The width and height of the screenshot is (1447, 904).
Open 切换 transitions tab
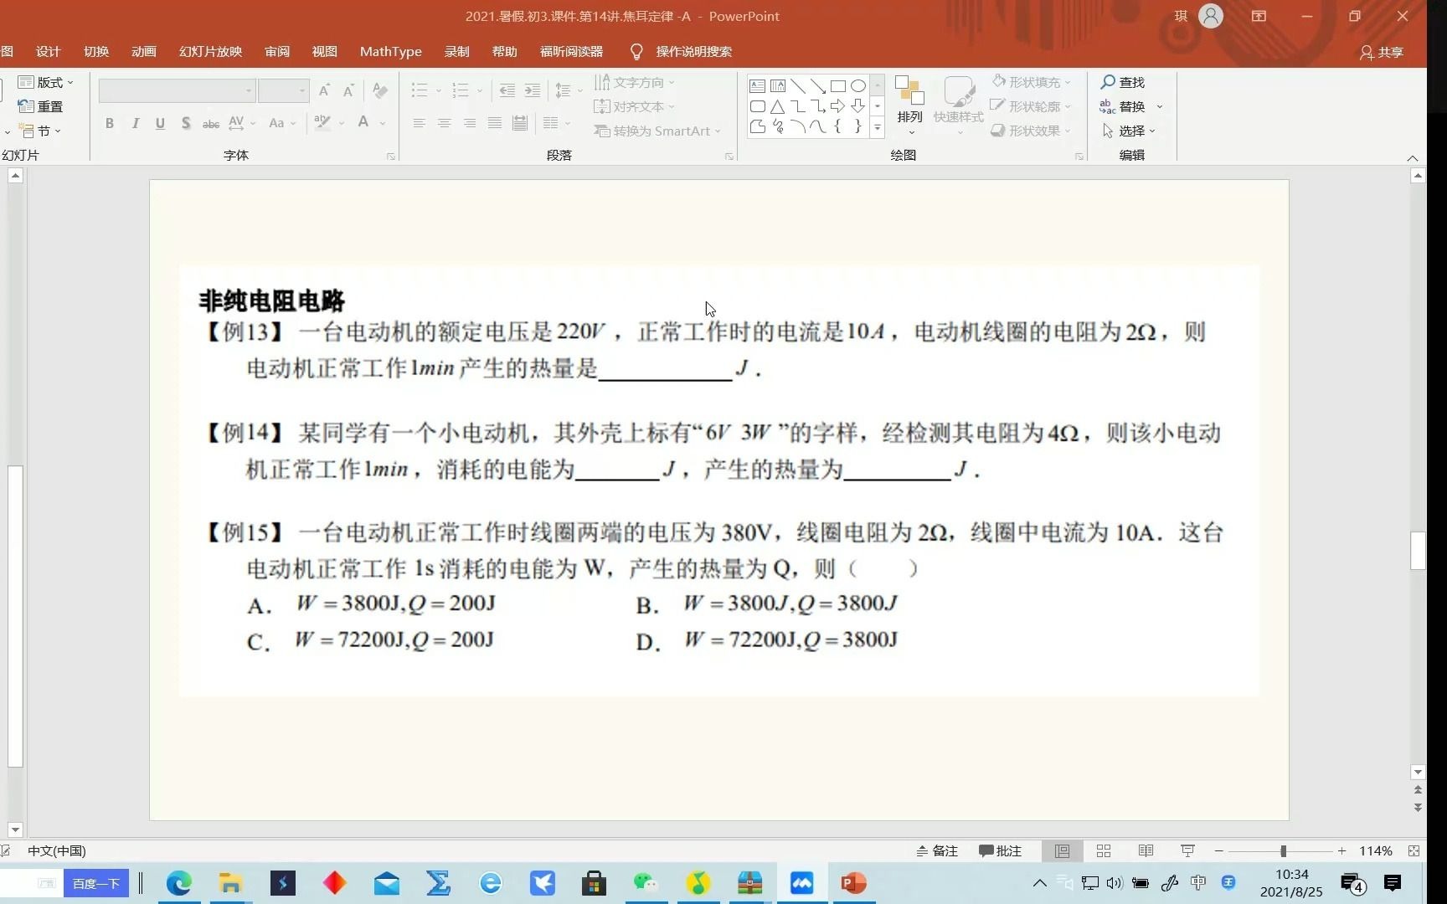96,52
